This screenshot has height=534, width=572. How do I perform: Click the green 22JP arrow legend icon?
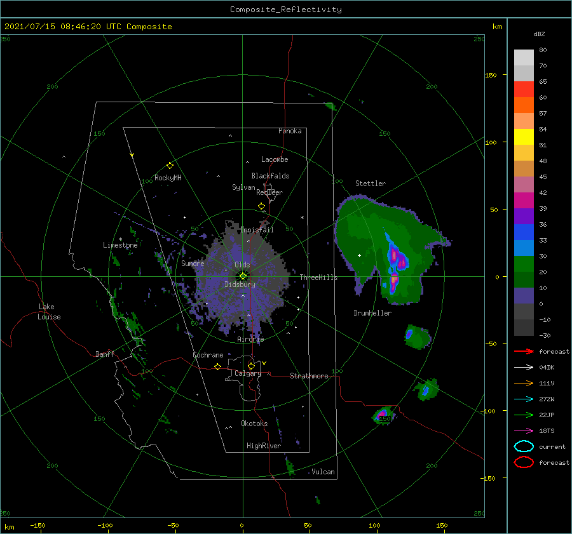coord(524,415)
